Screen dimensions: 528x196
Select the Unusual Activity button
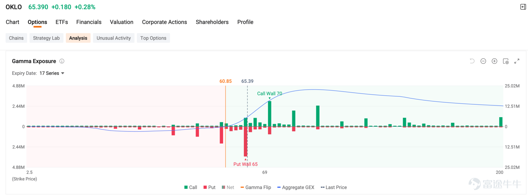tap(114, 38)
